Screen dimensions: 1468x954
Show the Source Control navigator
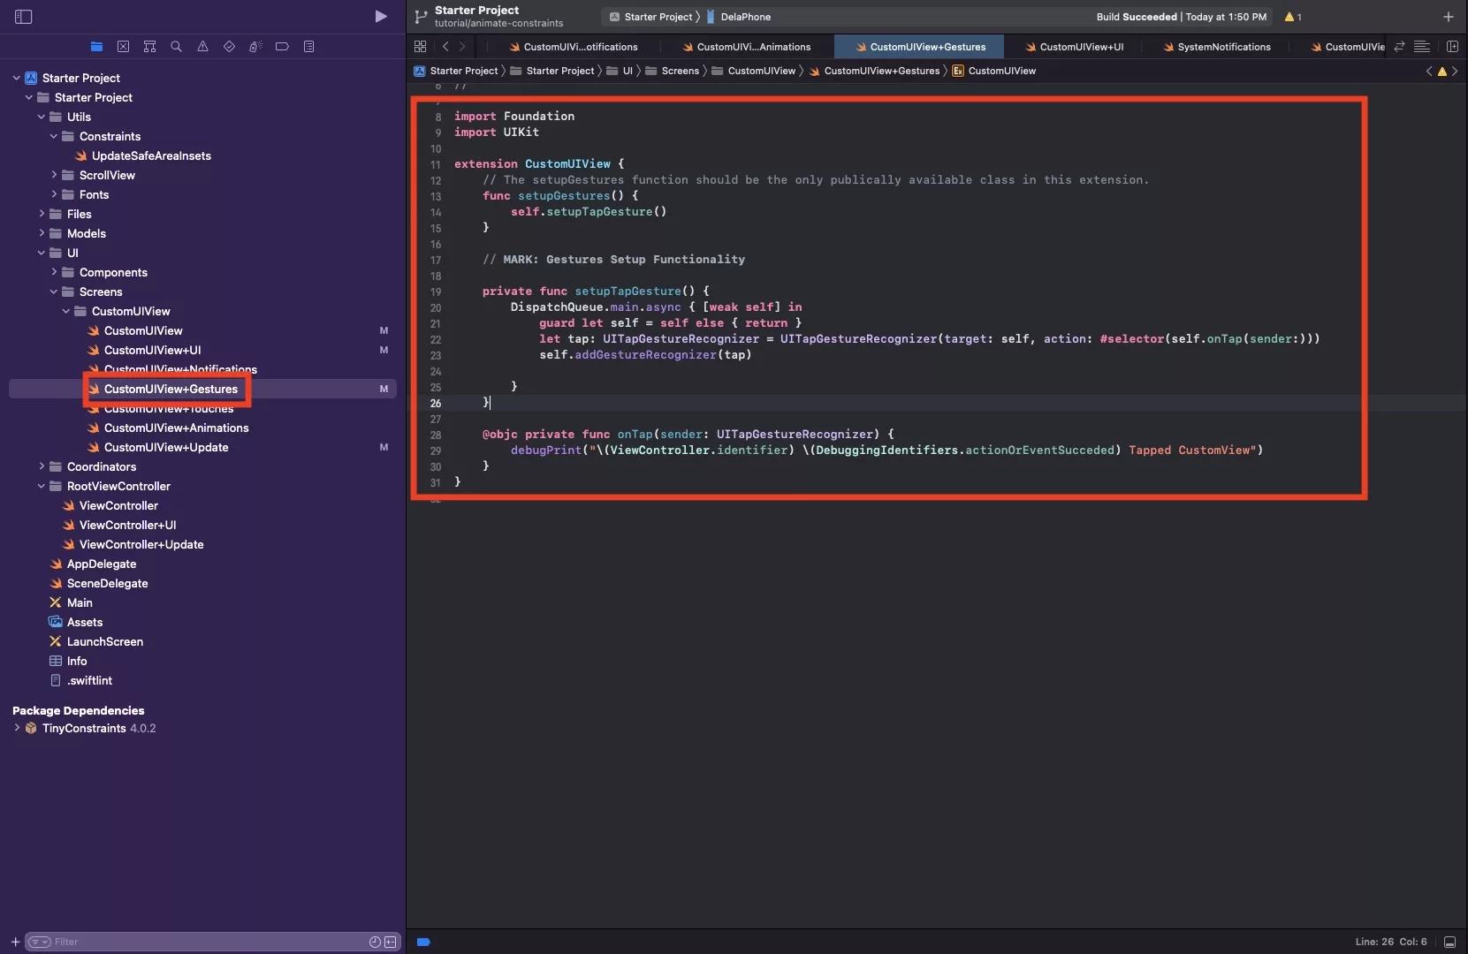point(123,47)
